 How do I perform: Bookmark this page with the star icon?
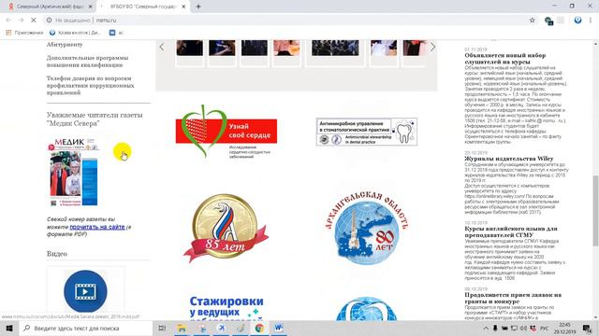tap(533, 21)
